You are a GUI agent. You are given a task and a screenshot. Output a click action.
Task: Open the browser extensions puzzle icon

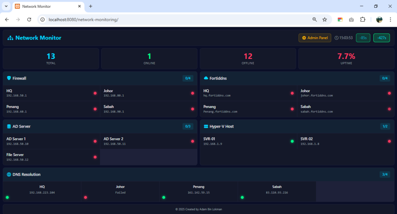362,19
